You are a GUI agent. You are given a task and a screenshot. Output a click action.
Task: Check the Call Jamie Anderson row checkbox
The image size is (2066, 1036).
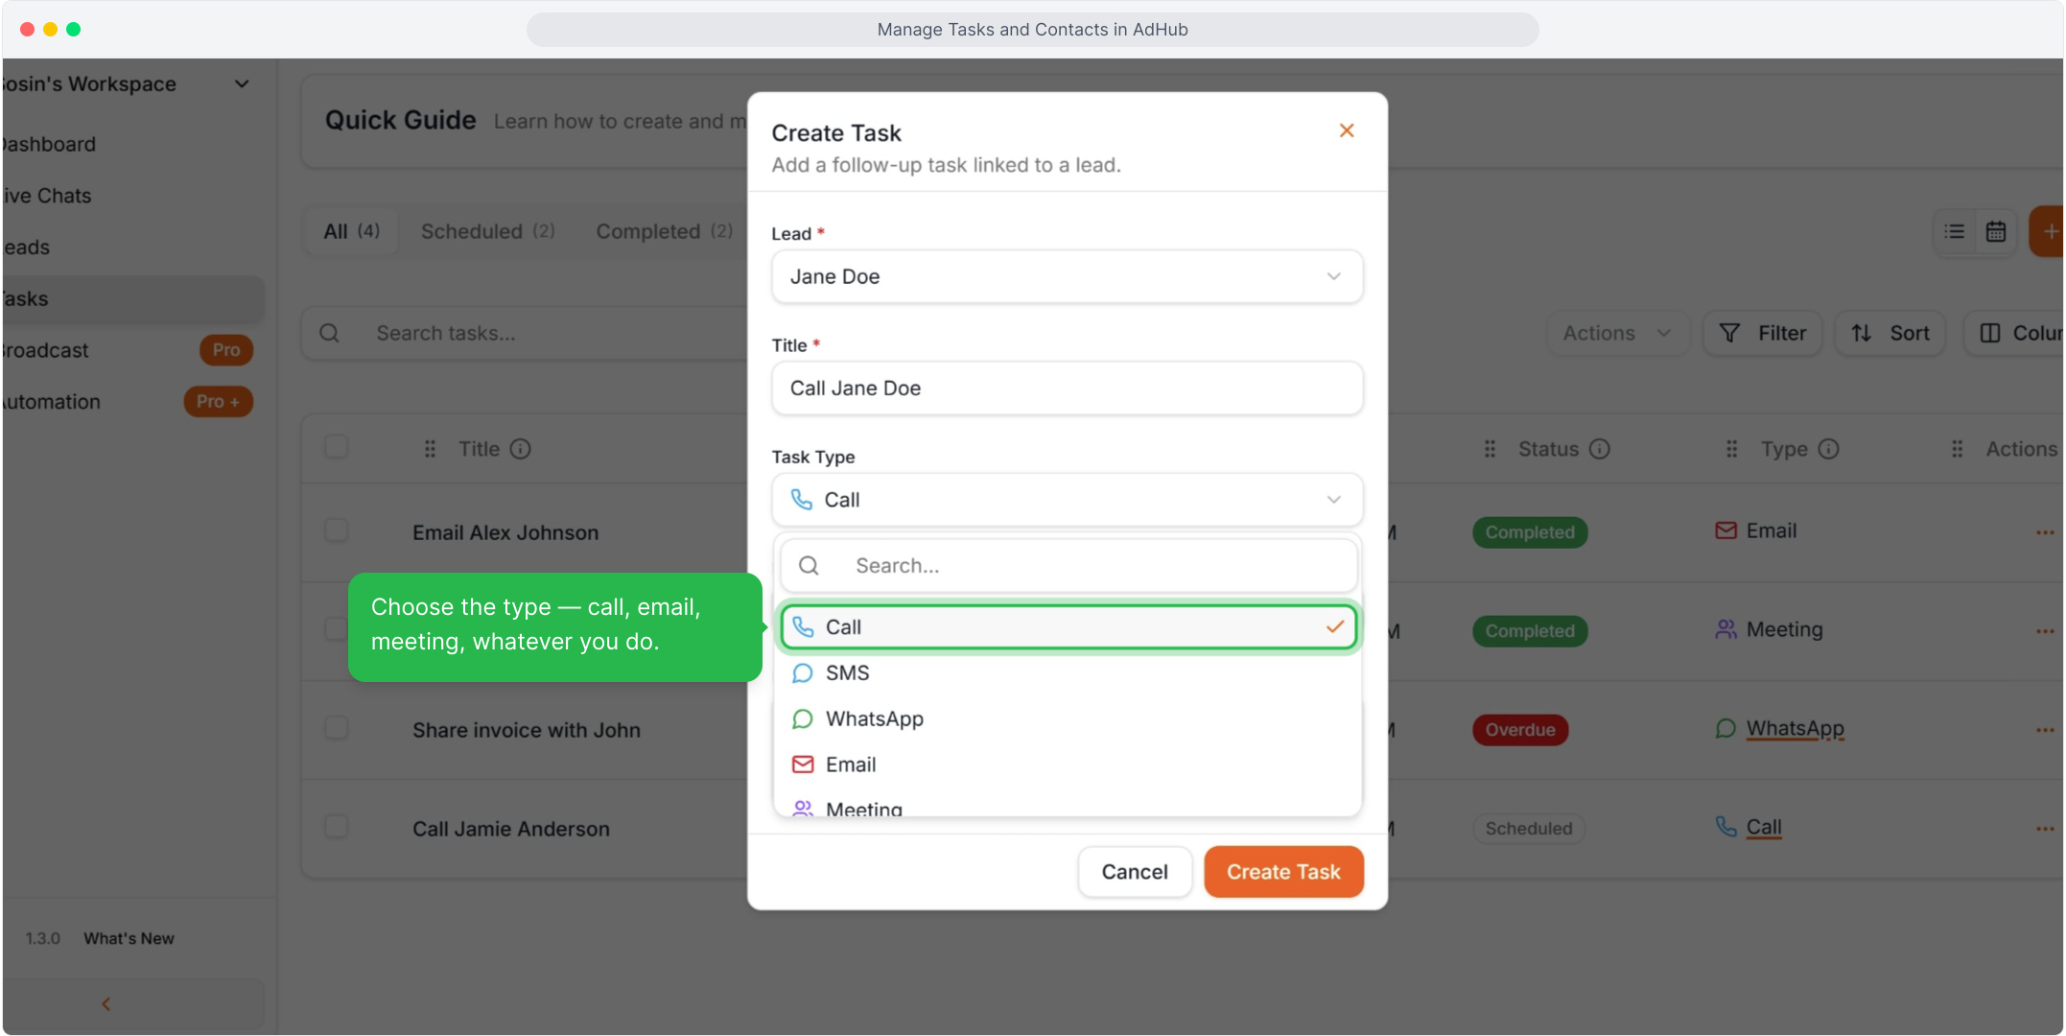pyautogui.click(x=336, y=827)
